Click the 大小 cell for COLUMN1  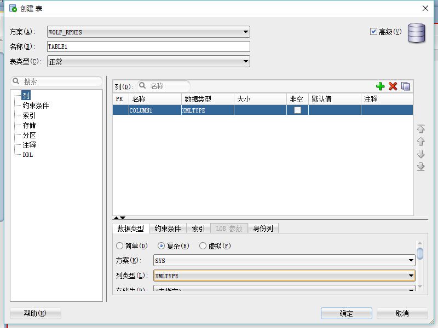(x=260, y=110)
